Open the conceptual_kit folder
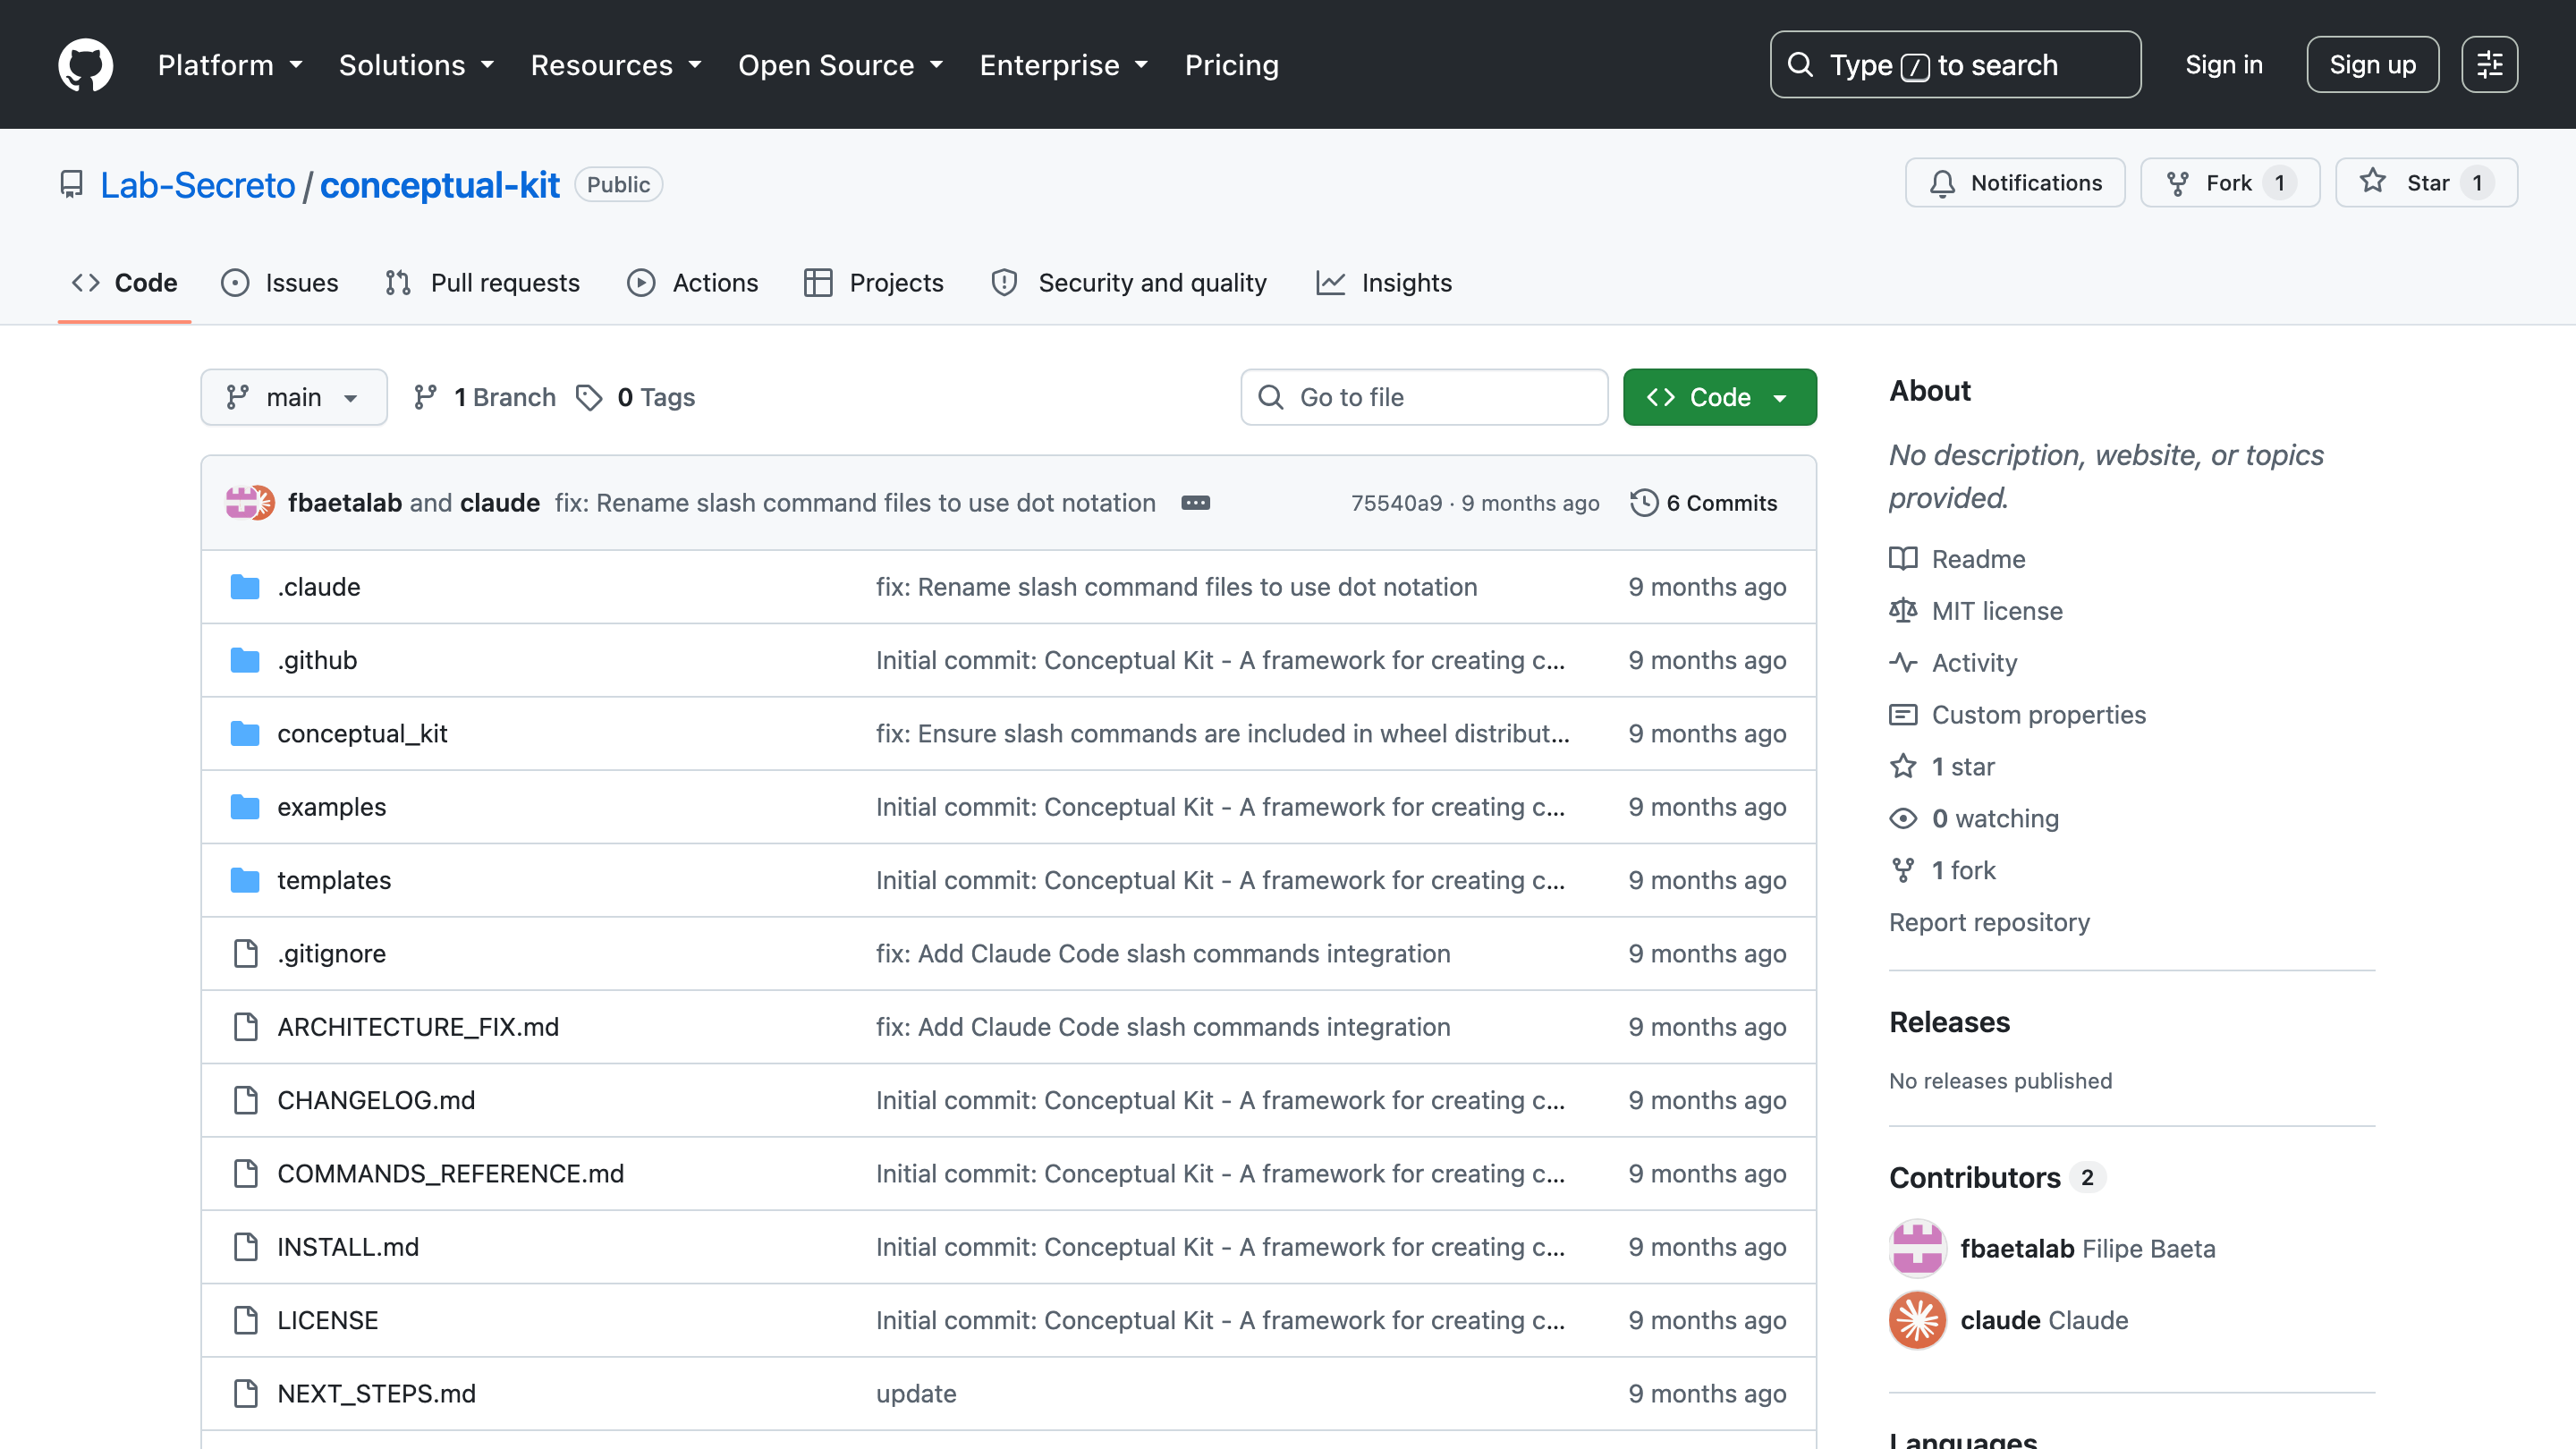 click(362, 734)
